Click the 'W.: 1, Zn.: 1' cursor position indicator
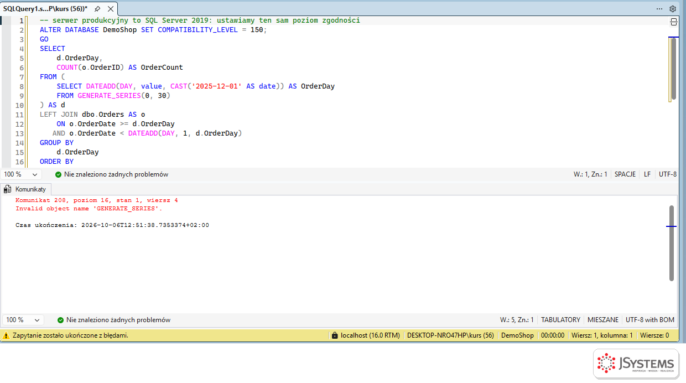 590,174
